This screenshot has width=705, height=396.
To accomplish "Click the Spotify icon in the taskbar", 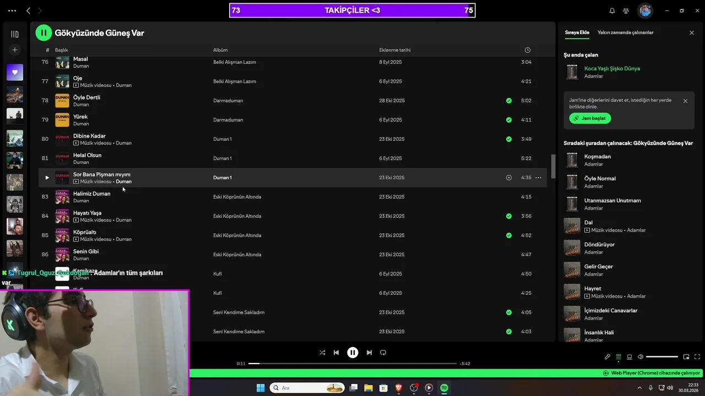I will 444,388.
